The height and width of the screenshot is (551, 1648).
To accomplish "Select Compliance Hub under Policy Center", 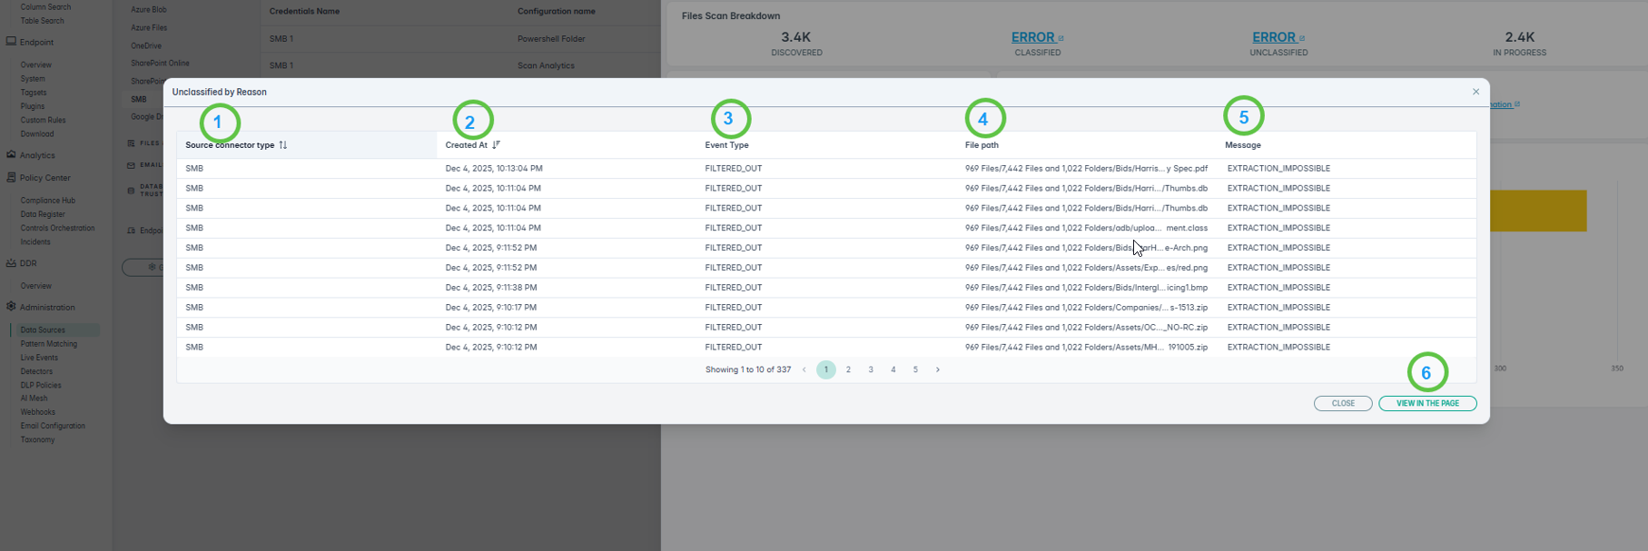I will coord(48,201).
